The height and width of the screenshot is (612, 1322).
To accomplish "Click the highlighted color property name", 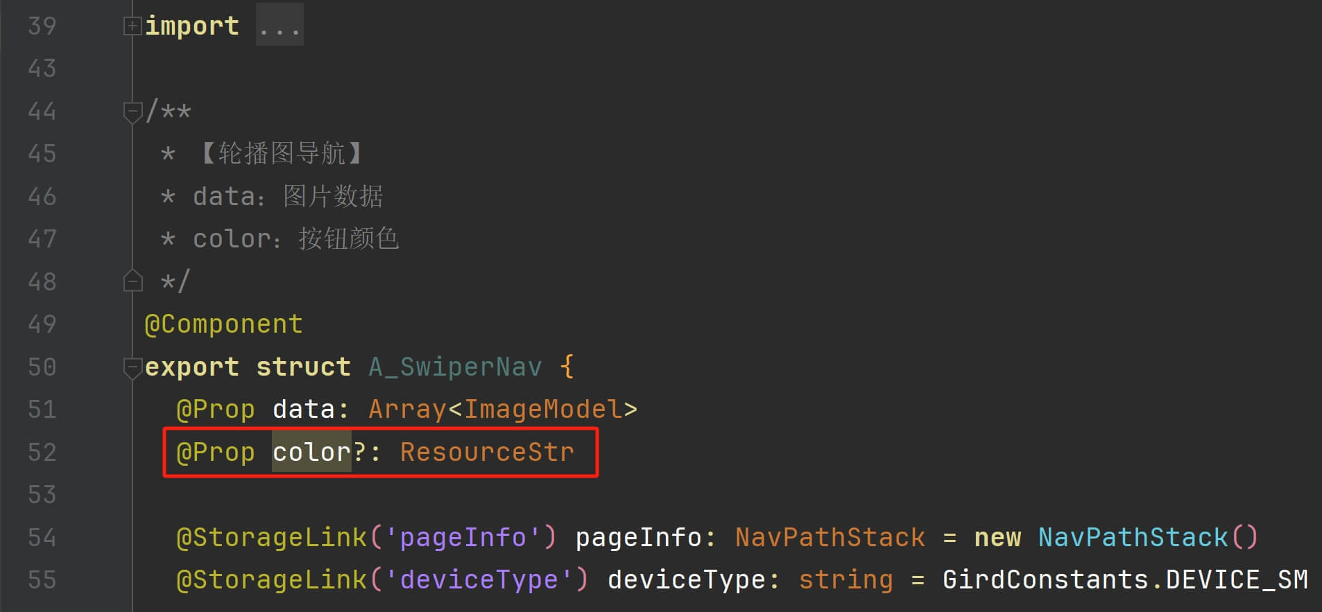I will (x=311, y=453).
